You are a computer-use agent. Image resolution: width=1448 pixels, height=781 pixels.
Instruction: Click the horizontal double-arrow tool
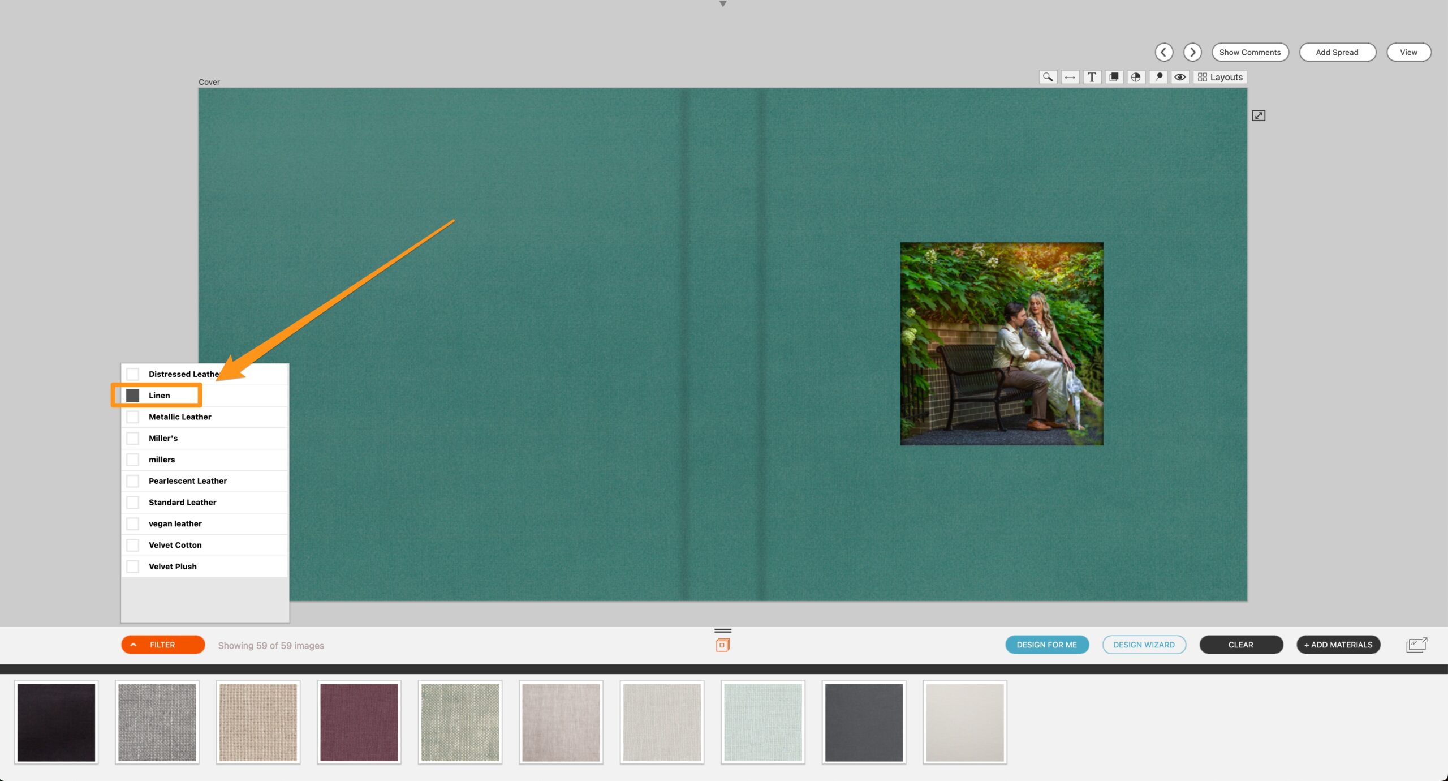pos(1070,77)
